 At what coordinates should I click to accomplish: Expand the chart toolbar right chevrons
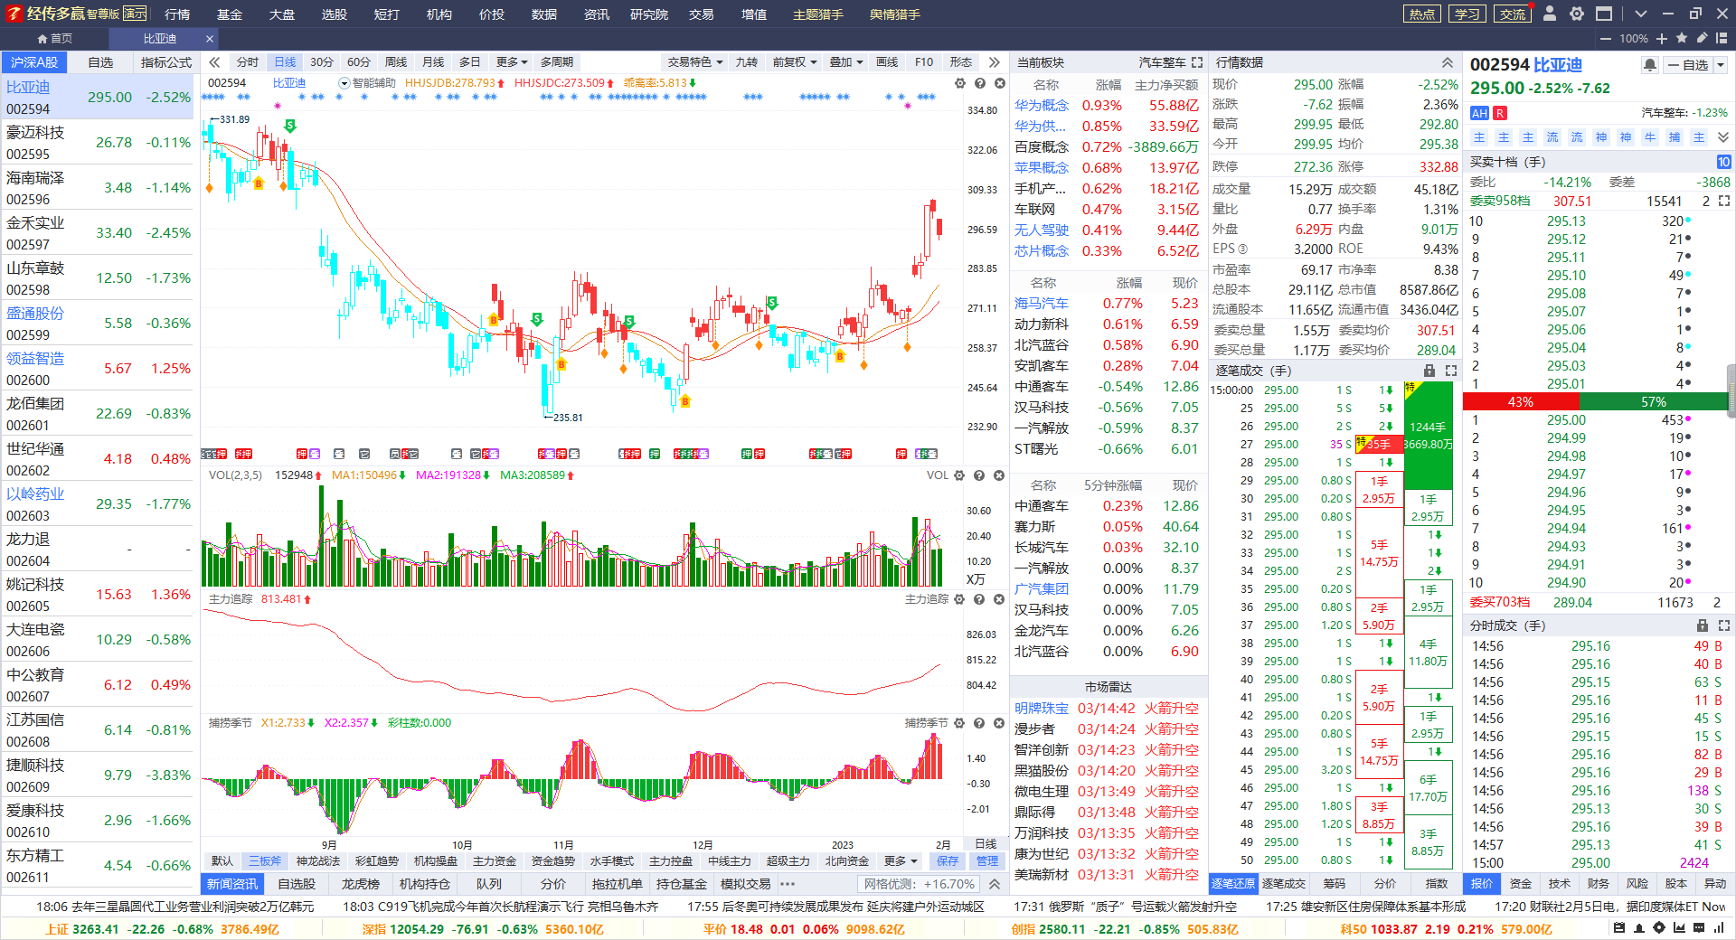pos(995,62)
